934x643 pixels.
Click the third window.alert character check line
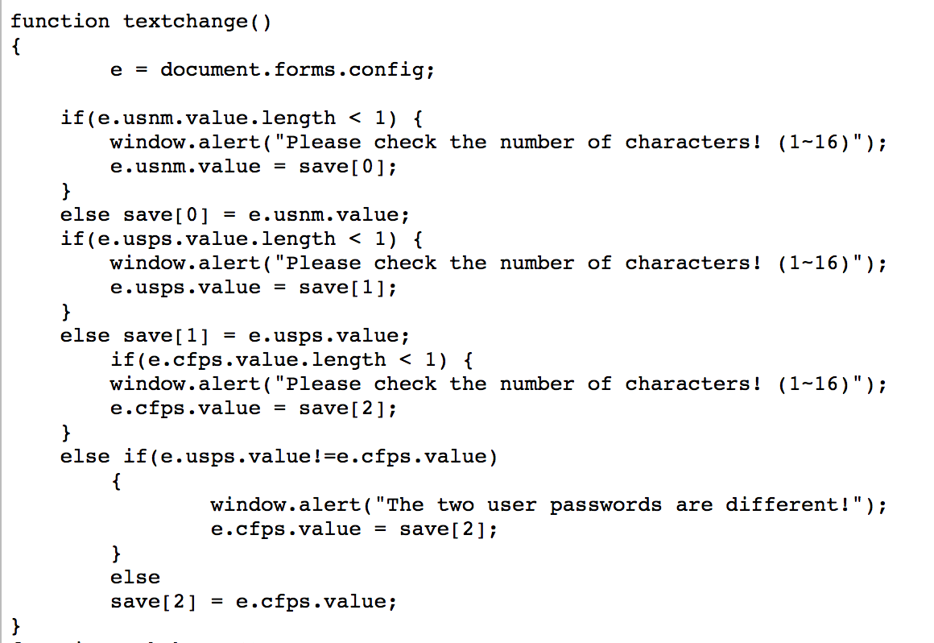click(498, 385)
